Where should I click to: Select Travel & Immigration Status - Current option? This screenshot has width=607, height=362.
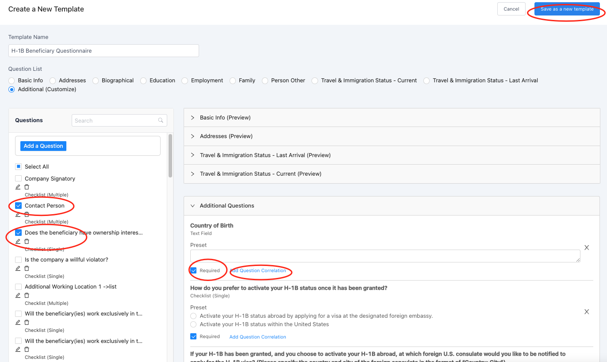point(315,81)
